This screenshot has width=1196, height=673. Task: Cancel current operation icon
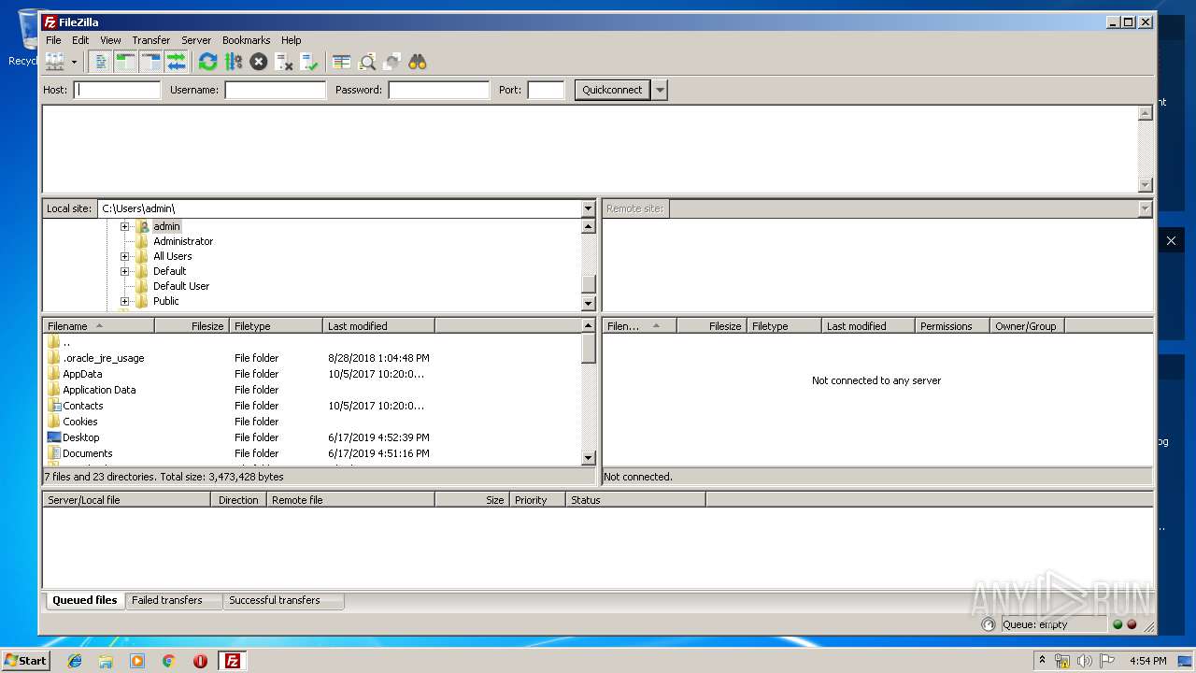tap(259, 62)
